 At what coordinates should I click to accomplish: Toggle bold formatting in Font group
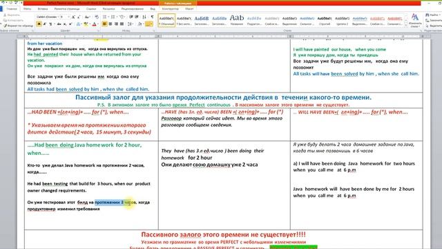[x=39, y=24]
